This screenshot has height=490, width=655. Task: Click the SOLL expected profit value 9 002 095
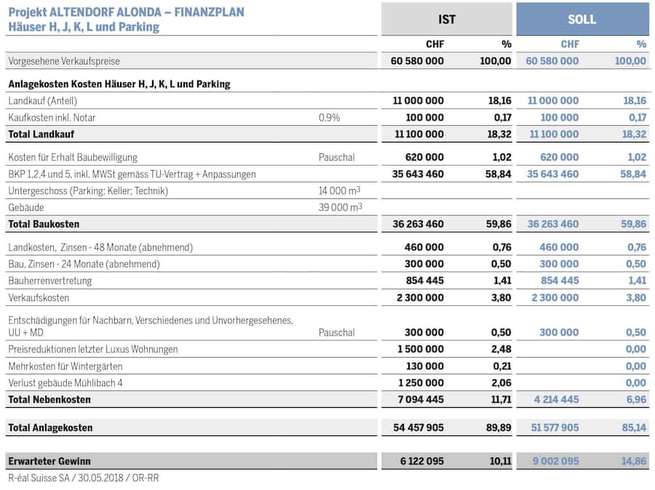click(x=555, y=461)
